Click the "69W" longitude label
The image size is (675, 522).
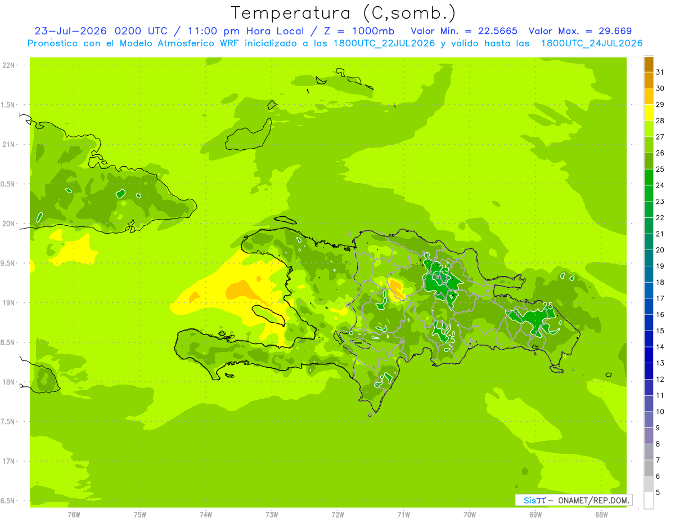[x=535, y=514]
